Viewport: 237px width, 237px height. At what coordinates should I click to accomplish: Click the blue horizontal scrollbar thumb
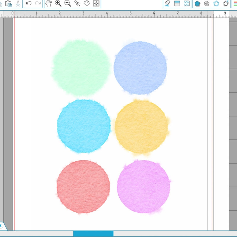click(x=93, y=233)
